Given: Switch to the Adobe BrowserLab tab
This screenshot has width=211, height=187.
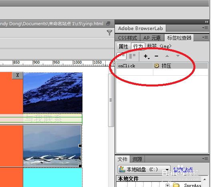Looking at the screenshot, I should pyautogui.click(x=141, y=28).
